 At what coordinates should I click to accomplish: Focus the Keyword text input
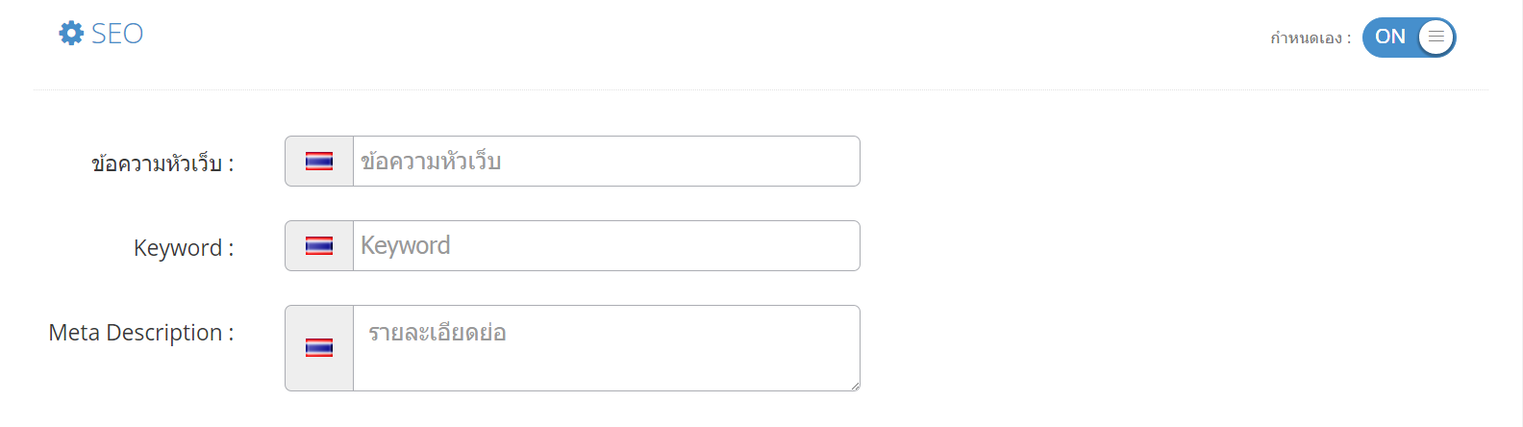tap(607, 246)
